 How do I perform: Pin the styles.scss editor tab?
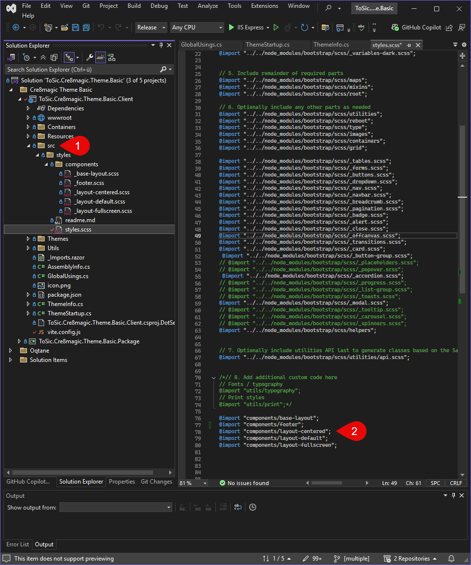pos(409,45)
